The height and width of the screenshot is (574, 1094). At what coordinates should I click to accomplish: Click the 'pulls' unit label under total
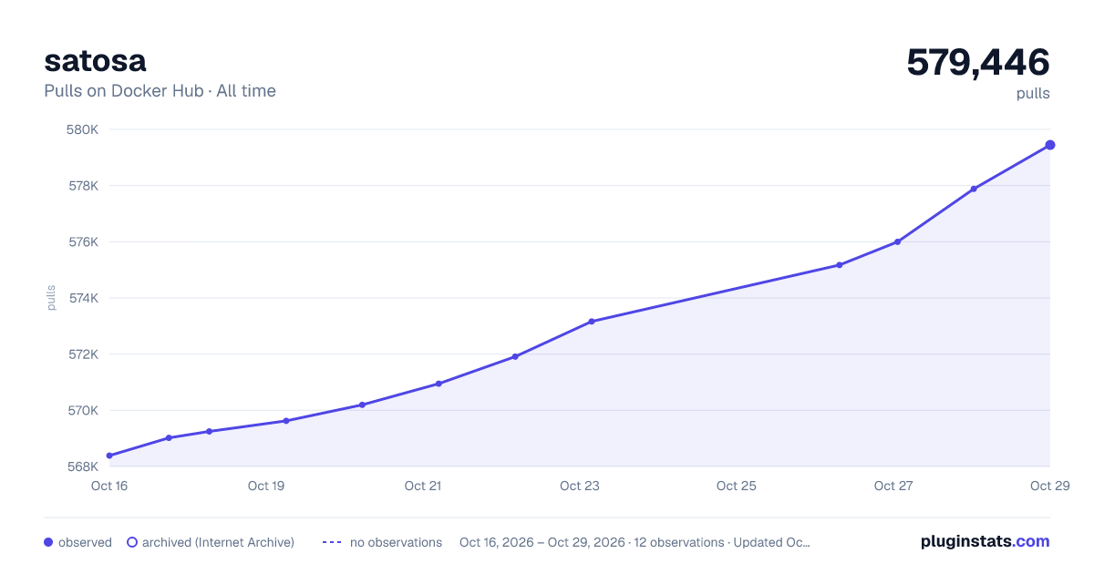(x=1033, y=93)
